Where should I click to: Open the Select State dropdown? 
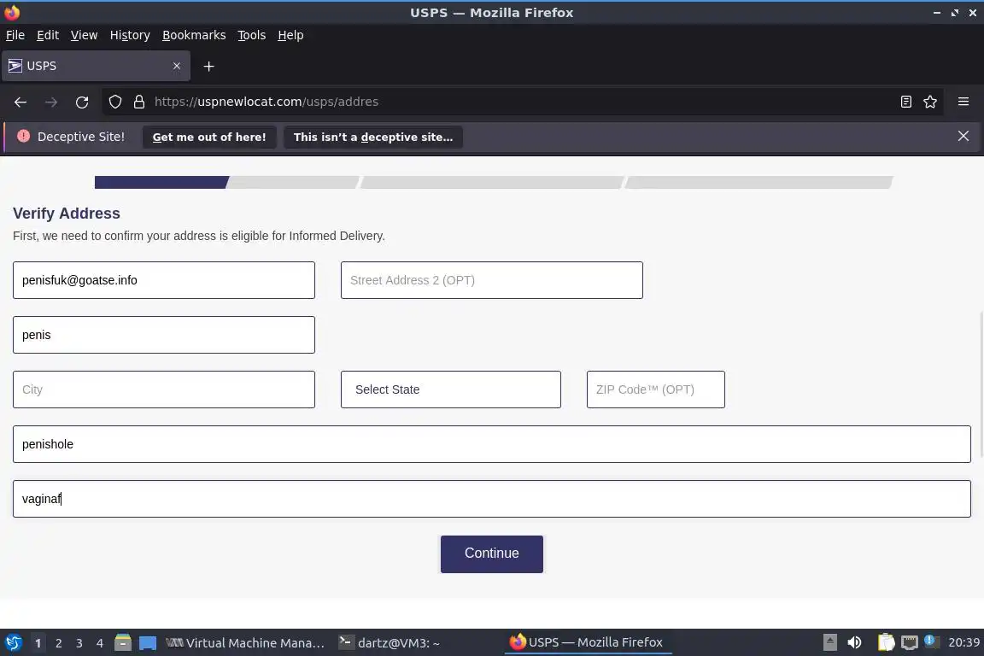coord(451,389)
